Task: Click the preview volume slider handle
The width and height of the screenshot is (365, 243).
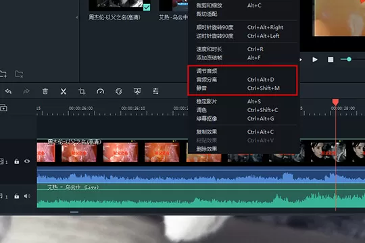Action: point(349,59)
